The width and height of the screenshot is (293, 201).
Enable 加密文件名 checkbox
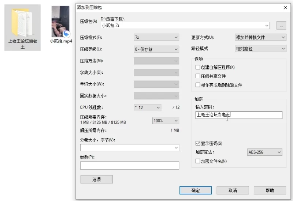coord(198,161)
